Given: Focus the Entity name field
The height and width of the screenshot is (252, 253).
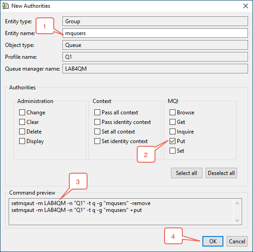Looking at the screenshot, I should coord(155,33).
